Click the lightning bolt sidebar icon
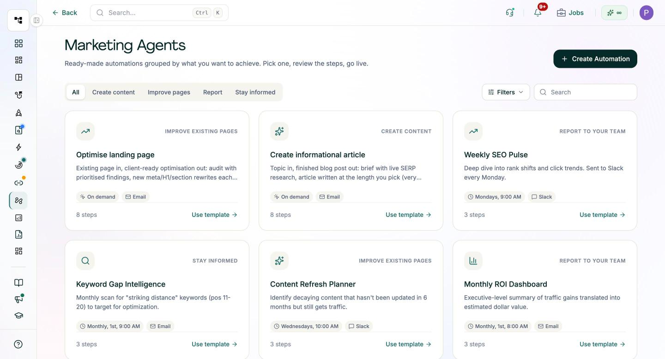The image size is (665, 359). coord(18,147)
